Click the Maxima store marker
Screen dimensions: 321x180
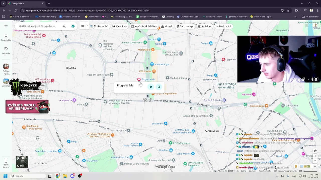pyautogui.click(x=159, y=39)
